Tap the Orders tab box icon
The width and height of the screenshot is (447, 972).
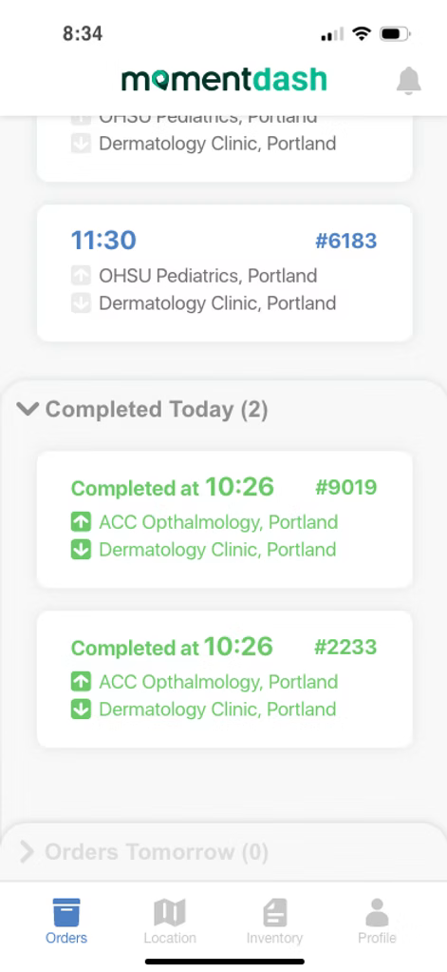coord(66,912)
